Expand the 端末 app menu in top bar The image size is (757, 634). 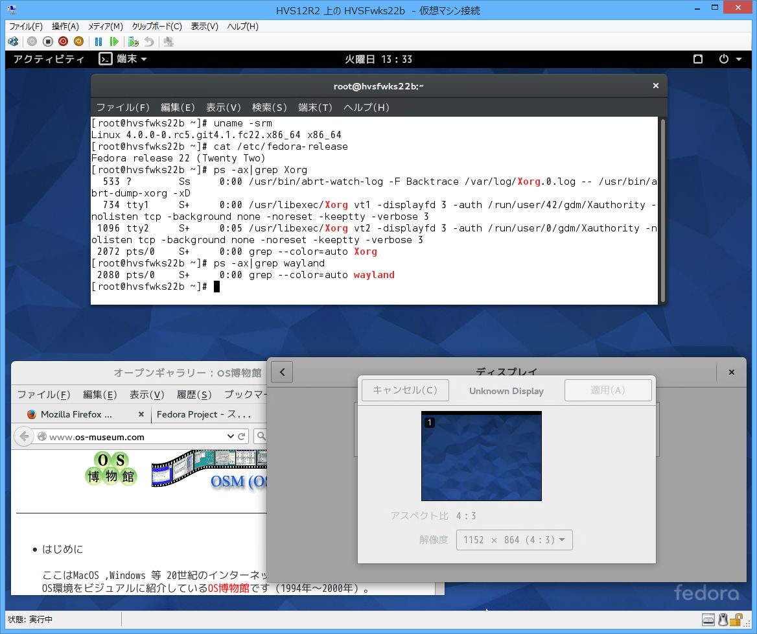pos(123,59)
